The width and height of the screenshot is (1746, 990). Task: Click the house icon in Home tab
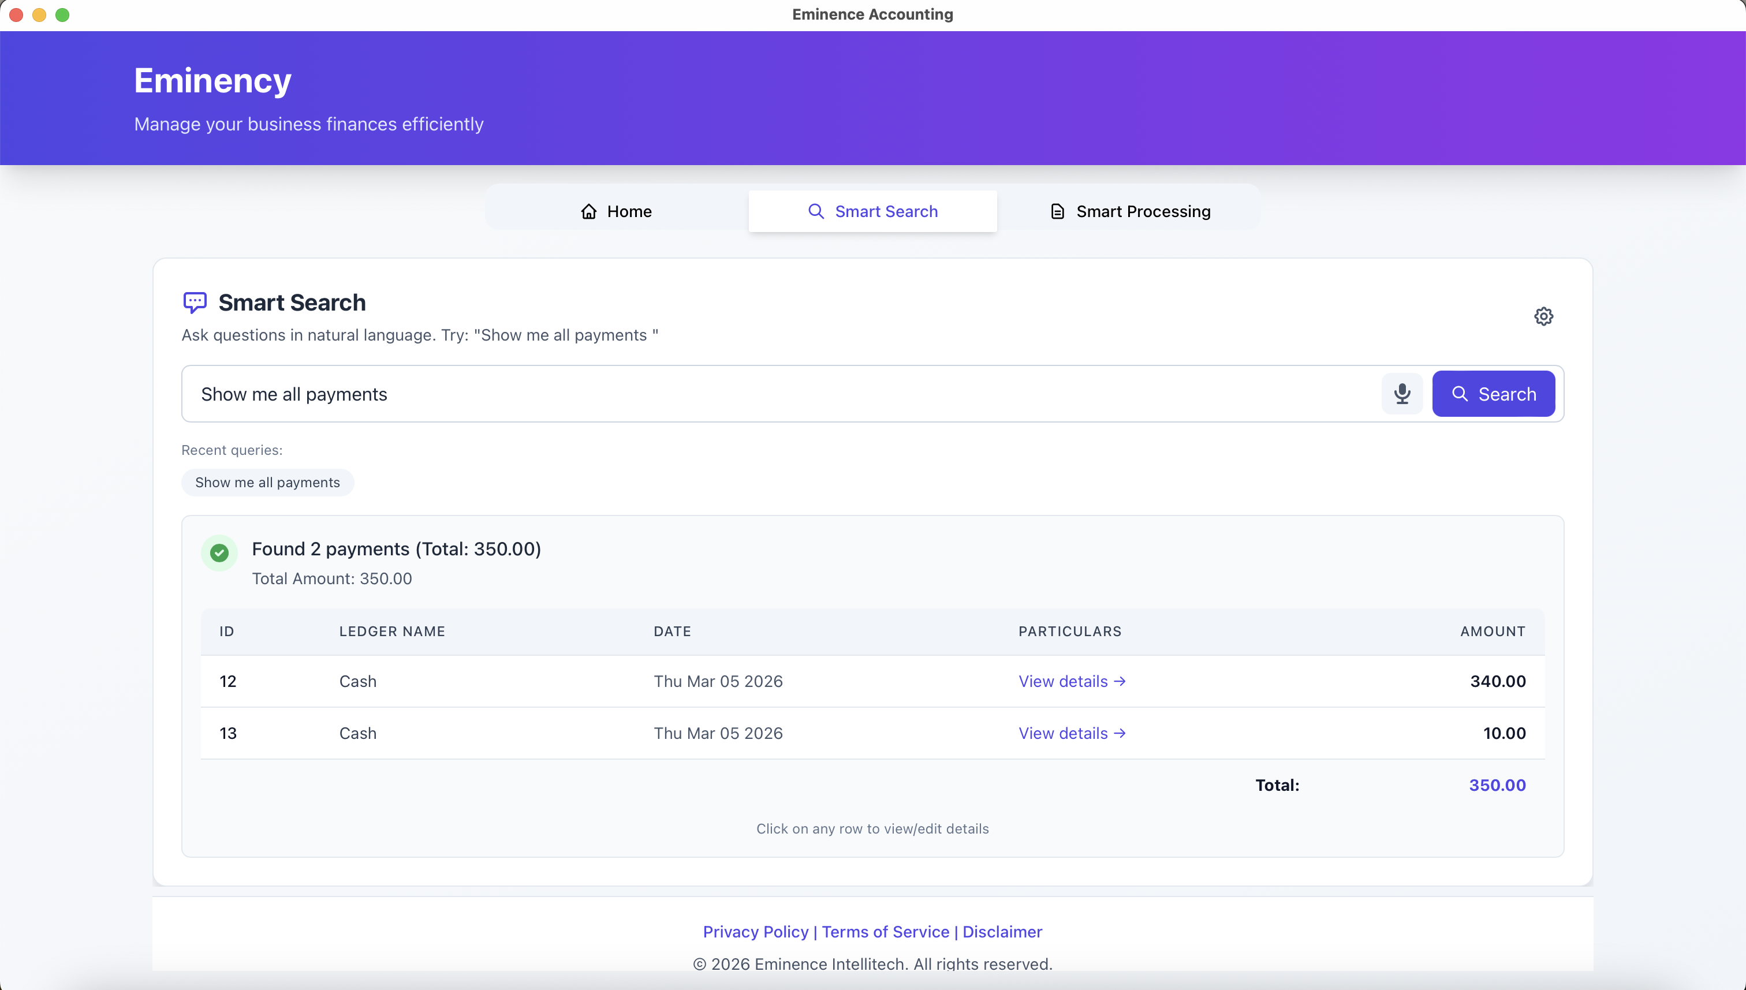589,211
